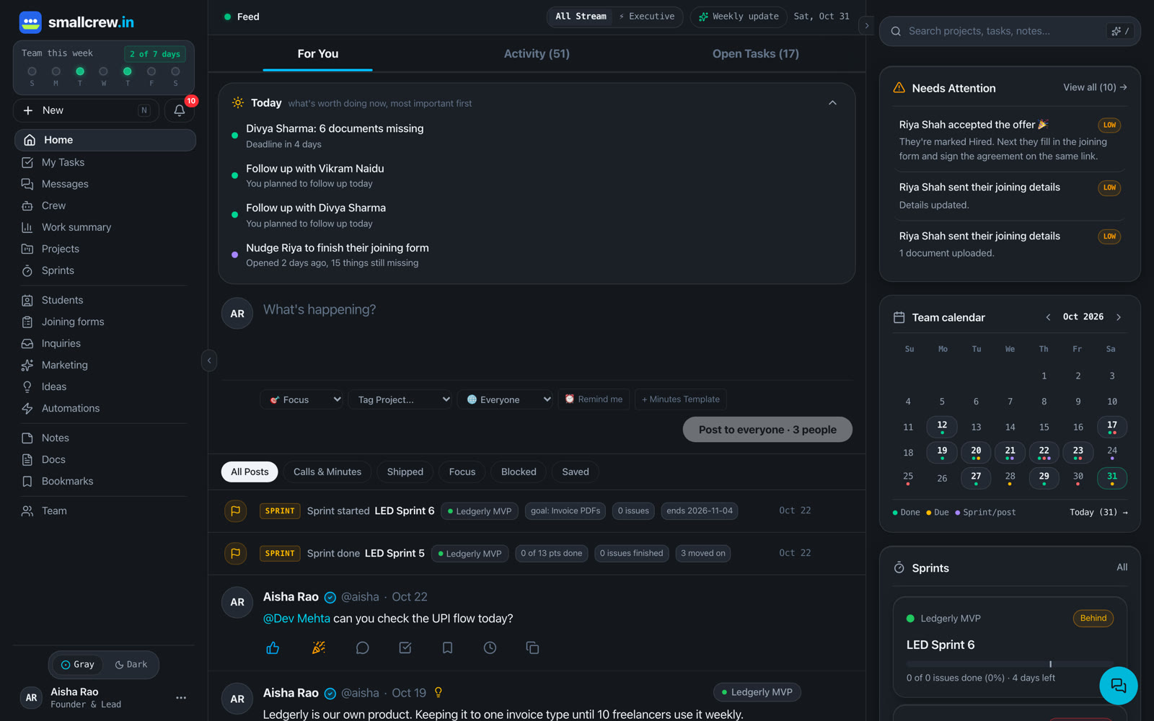Go to previous month in Team calendar
1154x721 pixels.
1048,317
